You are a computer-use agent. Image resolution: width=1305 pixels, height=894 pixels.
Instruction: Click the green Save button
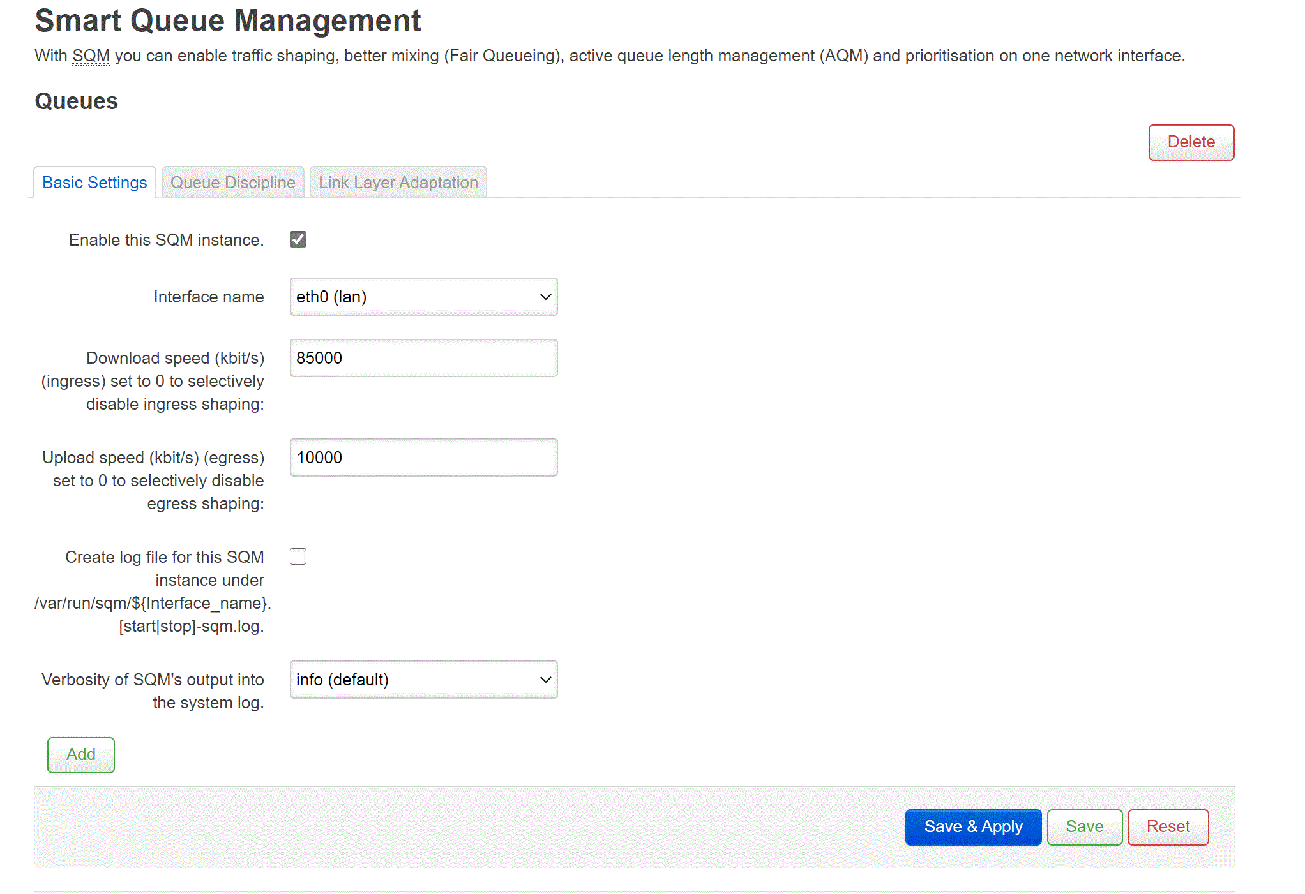(x=1084, y=826)
